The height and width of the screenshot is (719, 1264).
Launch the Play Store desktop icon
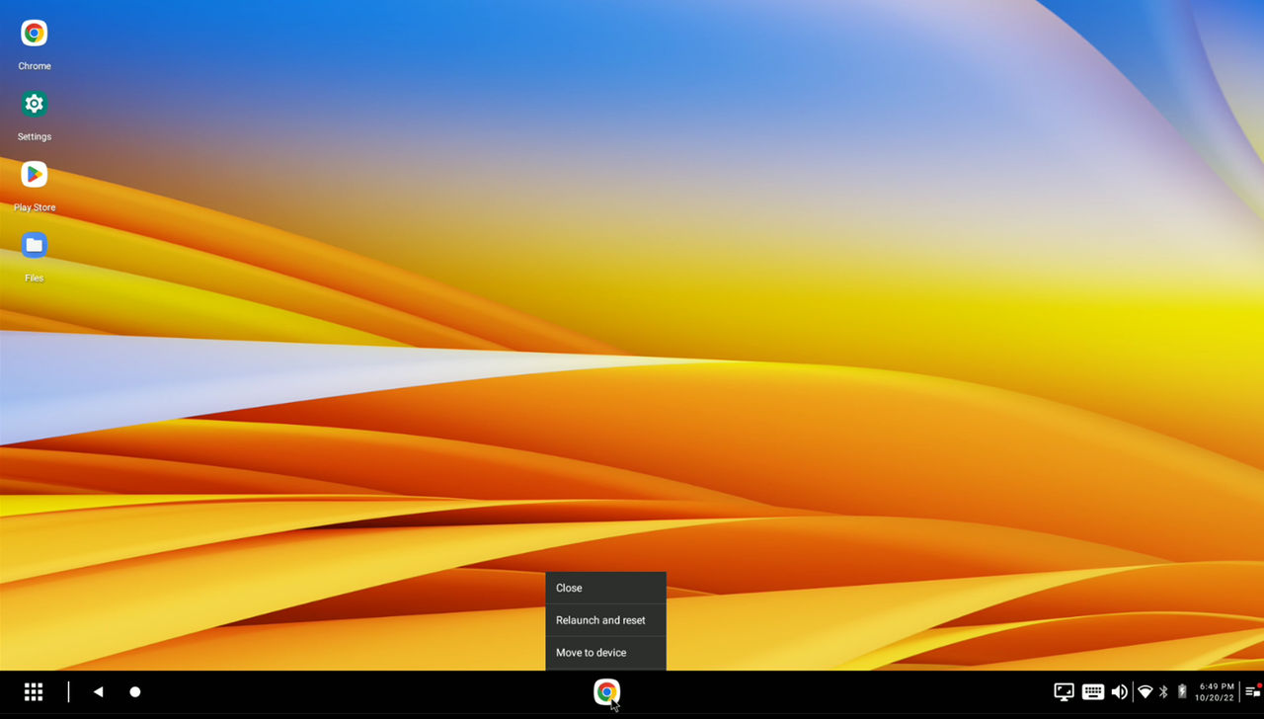(34, 175)
